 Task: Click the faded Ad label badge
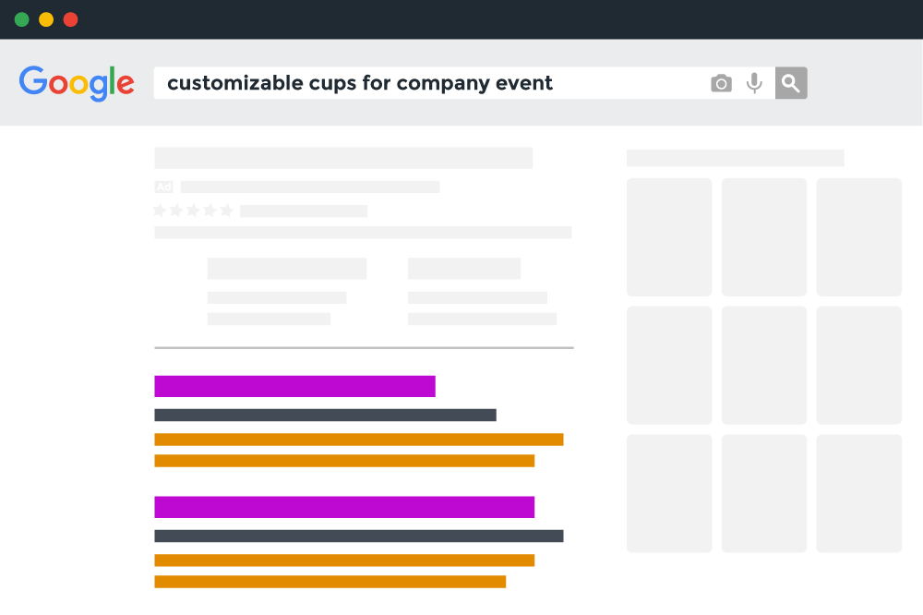point(163,187)
